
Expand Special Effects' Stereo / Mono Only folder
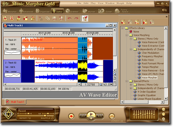(x=131, y=85)
